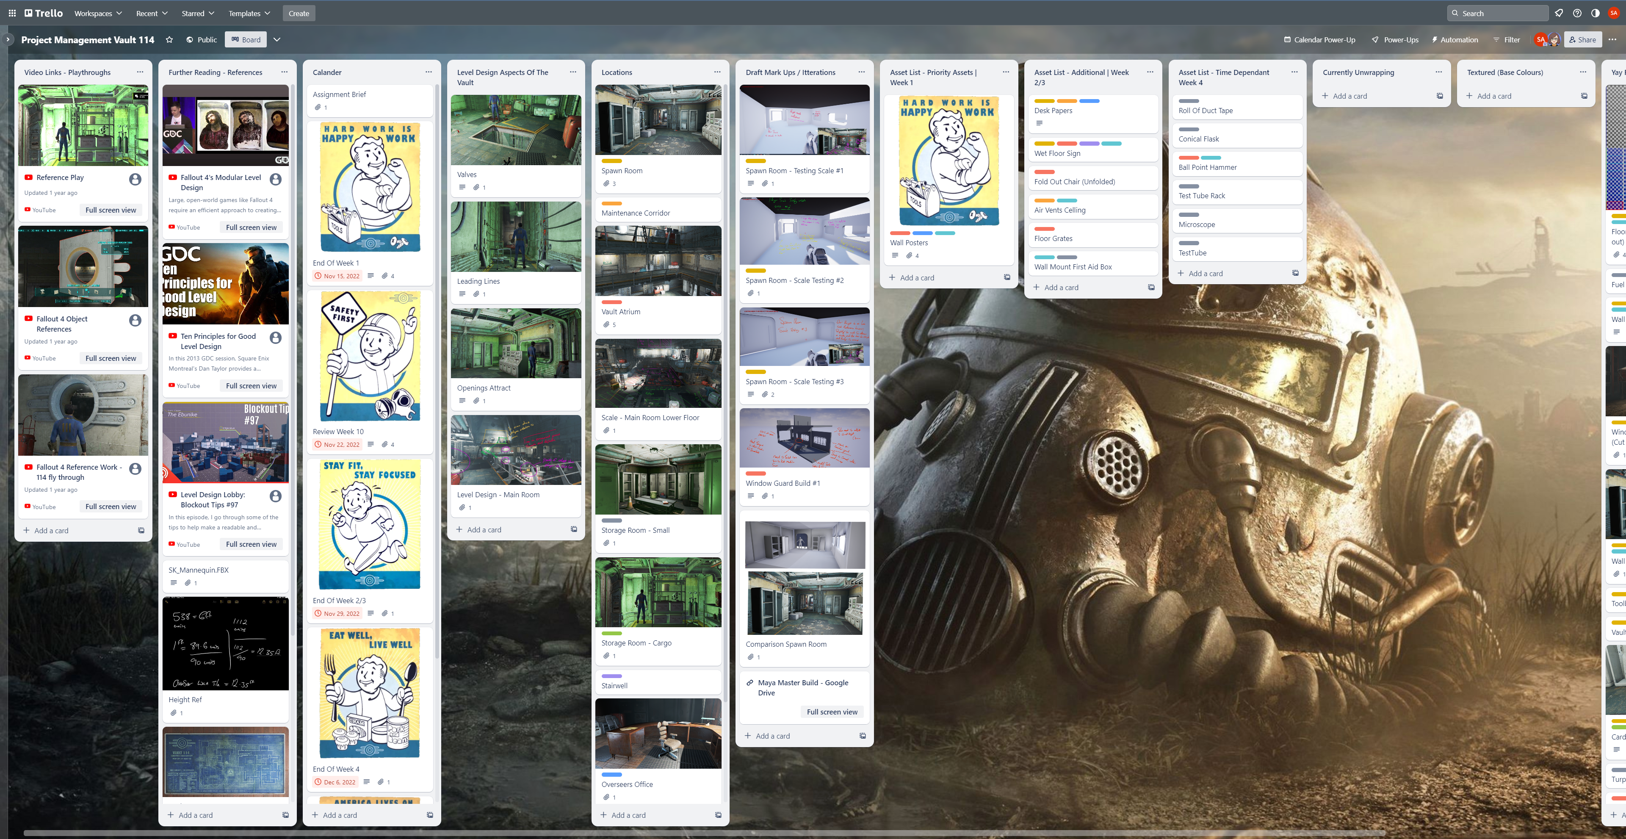Open the Vault Atrium card

(658, 280)
